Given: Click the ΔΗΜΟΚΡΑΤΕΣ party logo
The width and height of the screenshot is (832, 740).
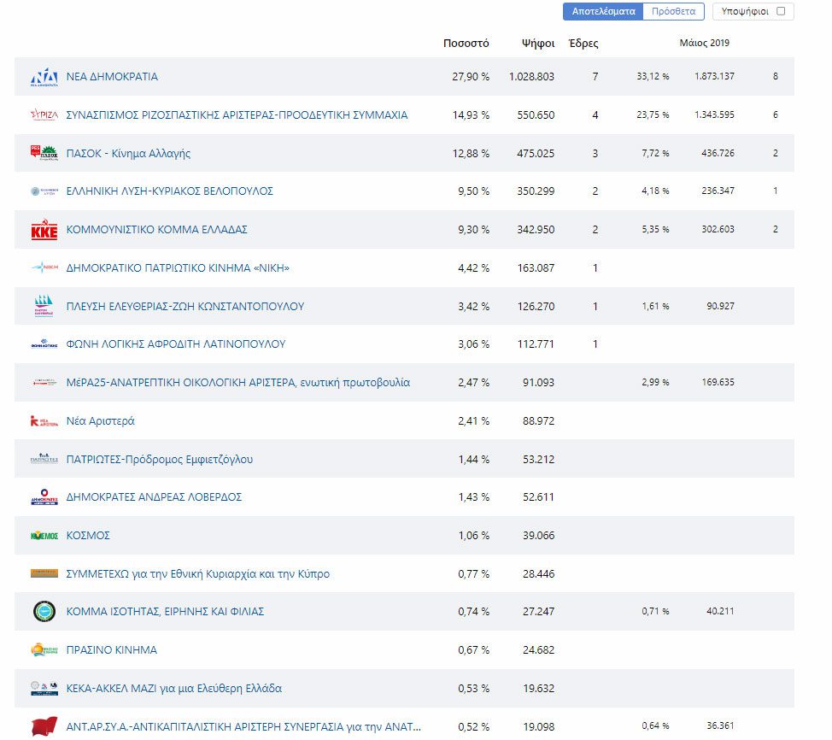Looking at the screenshot, I should point(44,496).
